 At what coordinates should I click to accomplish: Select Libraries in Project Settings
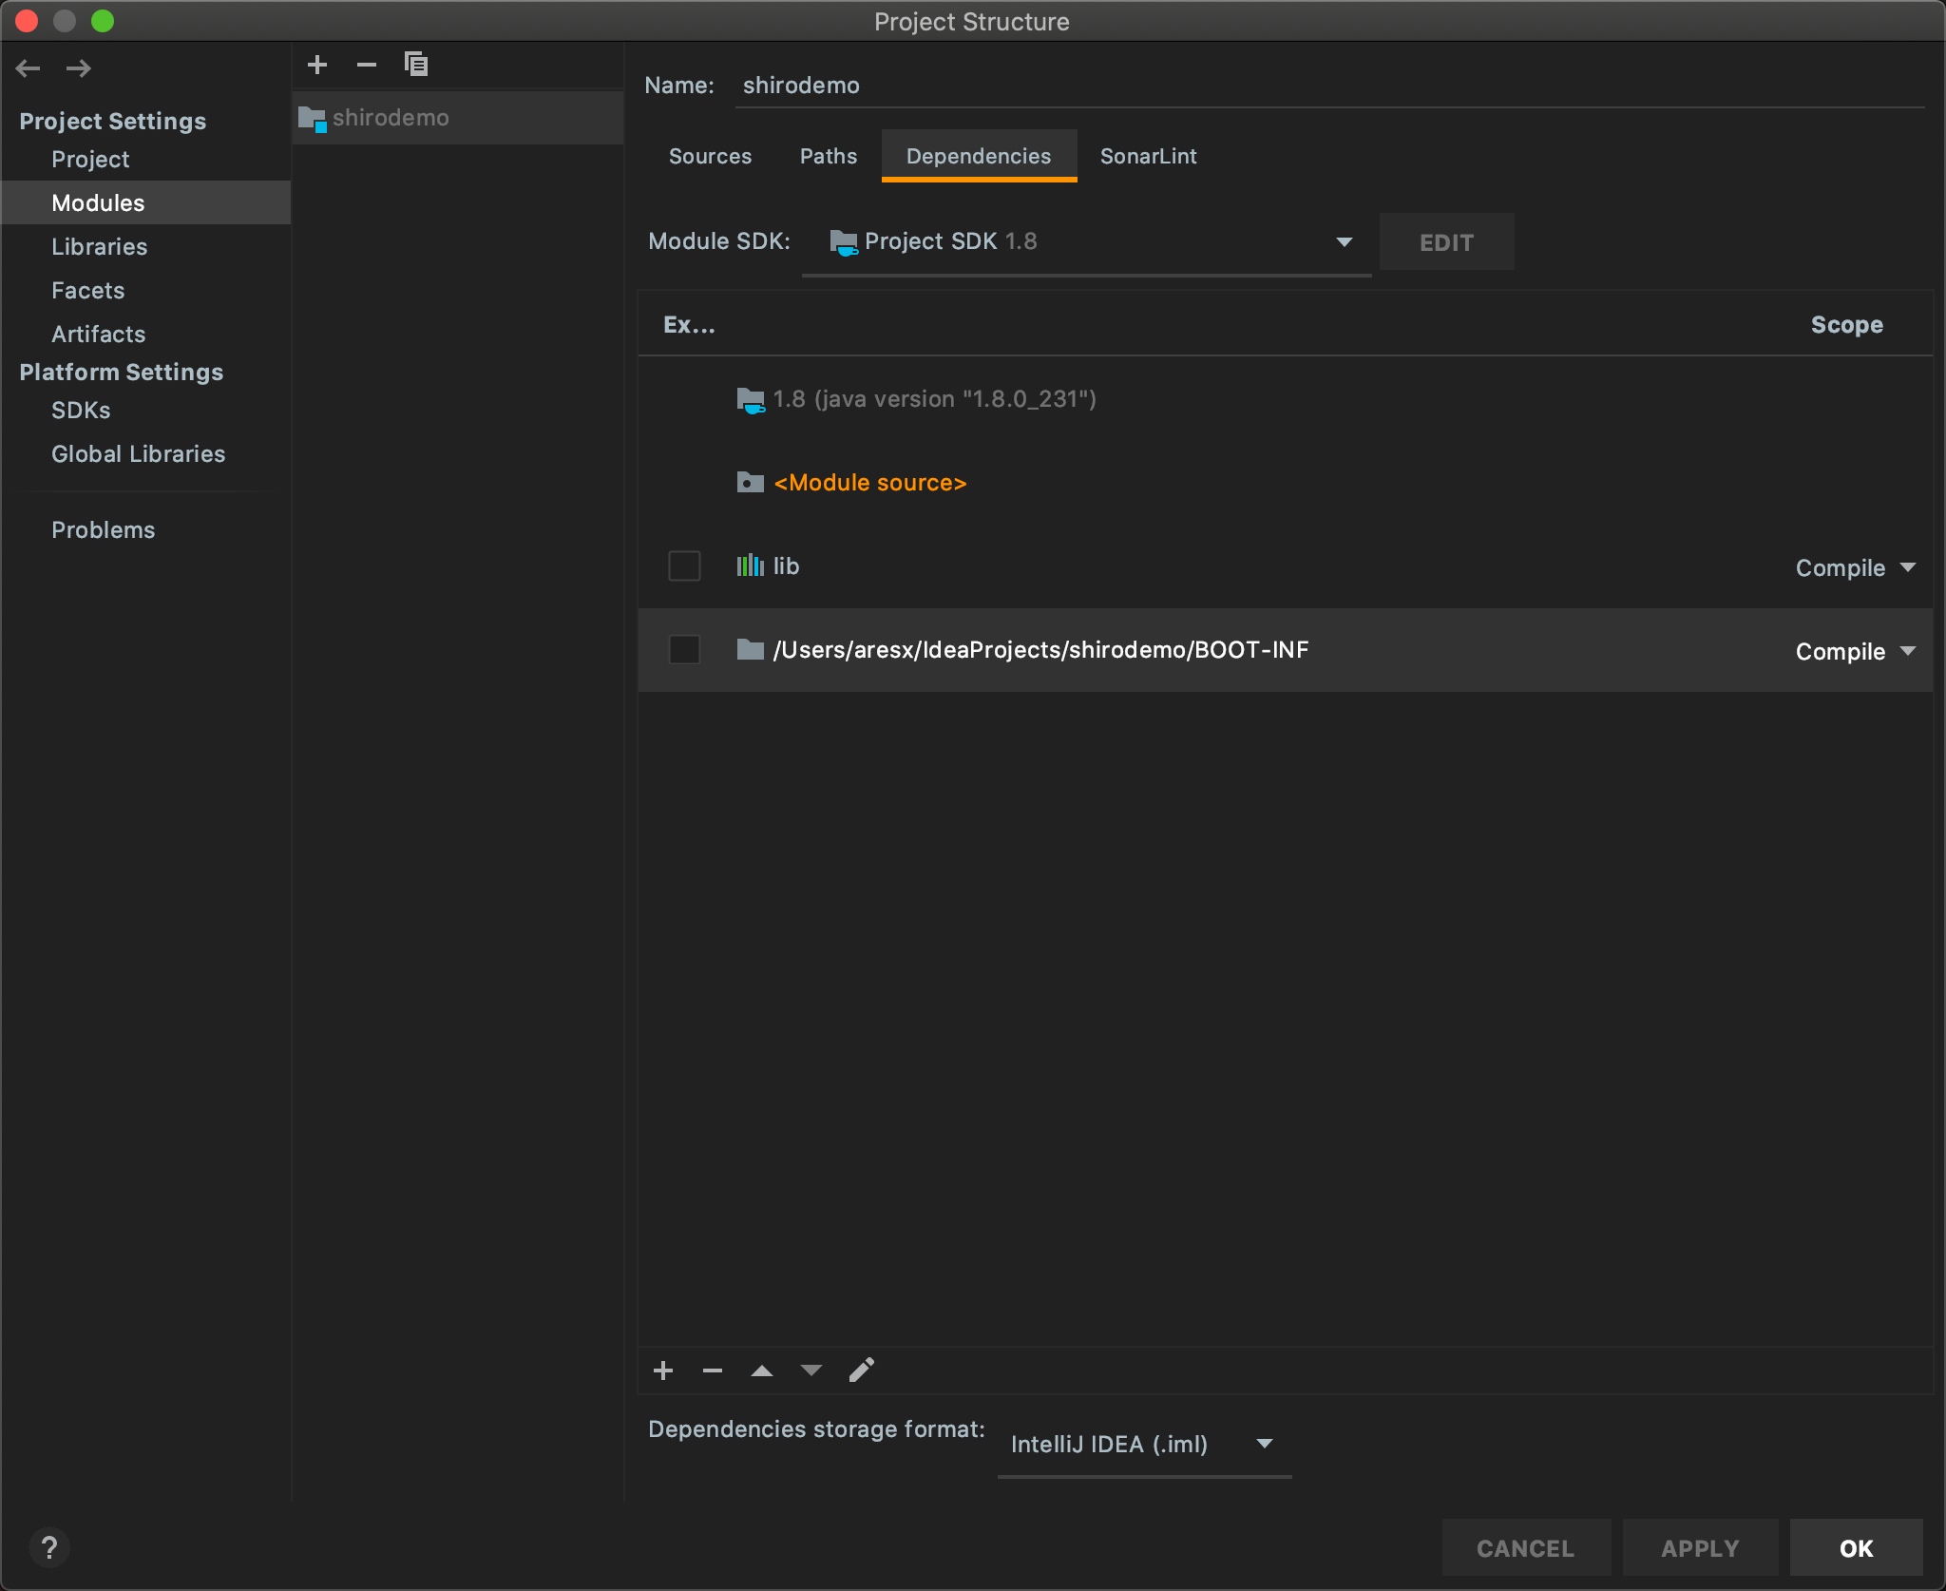tap(100, 247)
